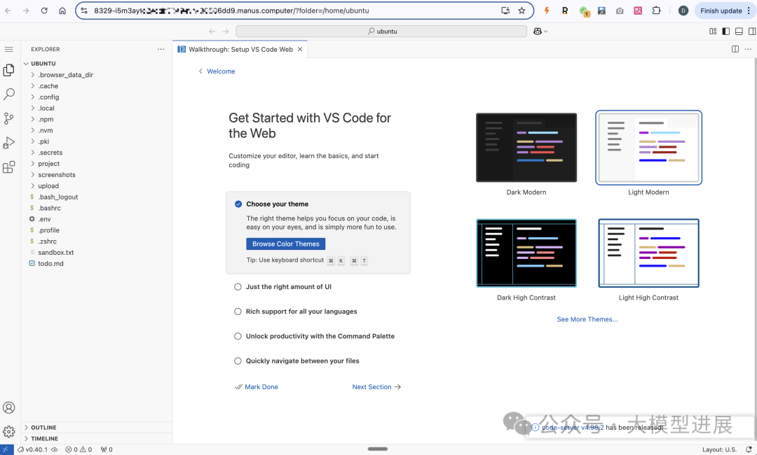The width and height of the screenshot is (757, 455).
Task: Open the Accounts icon
Action: (x=8, y=408)
